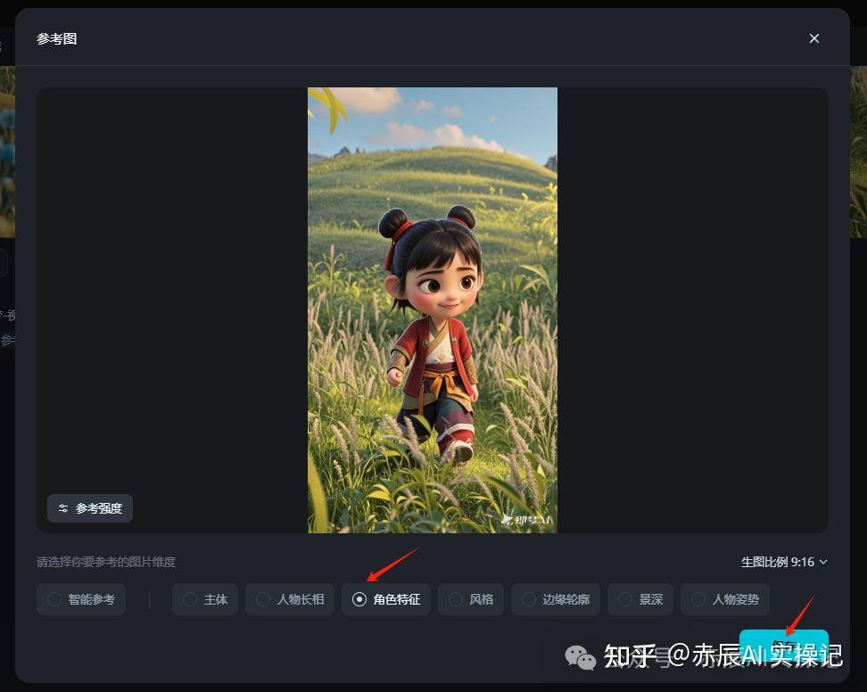The image size is (867, 692).
Task: Click the radio circle icon of 角色特征
Action: pyautogui.click(x=359, y=599)
